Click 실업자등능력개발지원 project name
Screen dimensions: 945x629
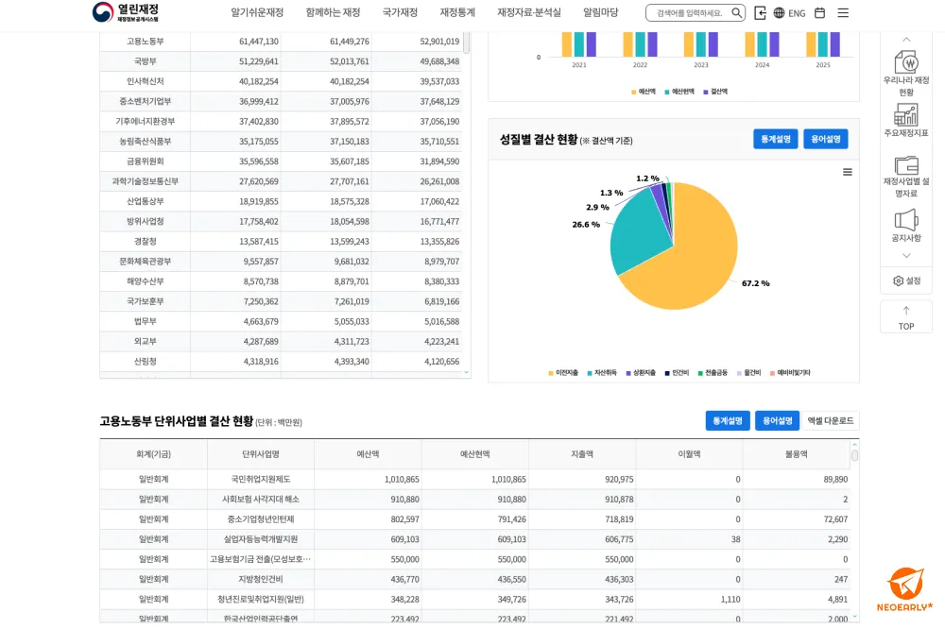coord(261,539)
